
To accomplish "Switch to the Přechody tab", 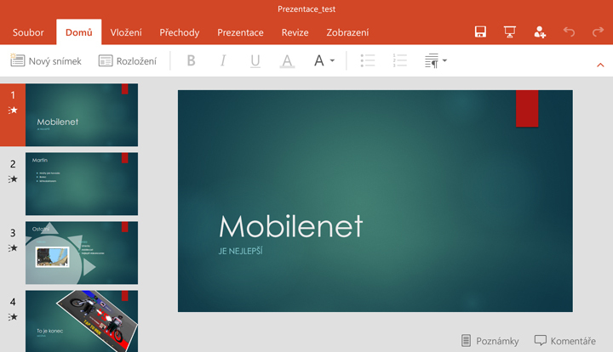I will [180, 32].
